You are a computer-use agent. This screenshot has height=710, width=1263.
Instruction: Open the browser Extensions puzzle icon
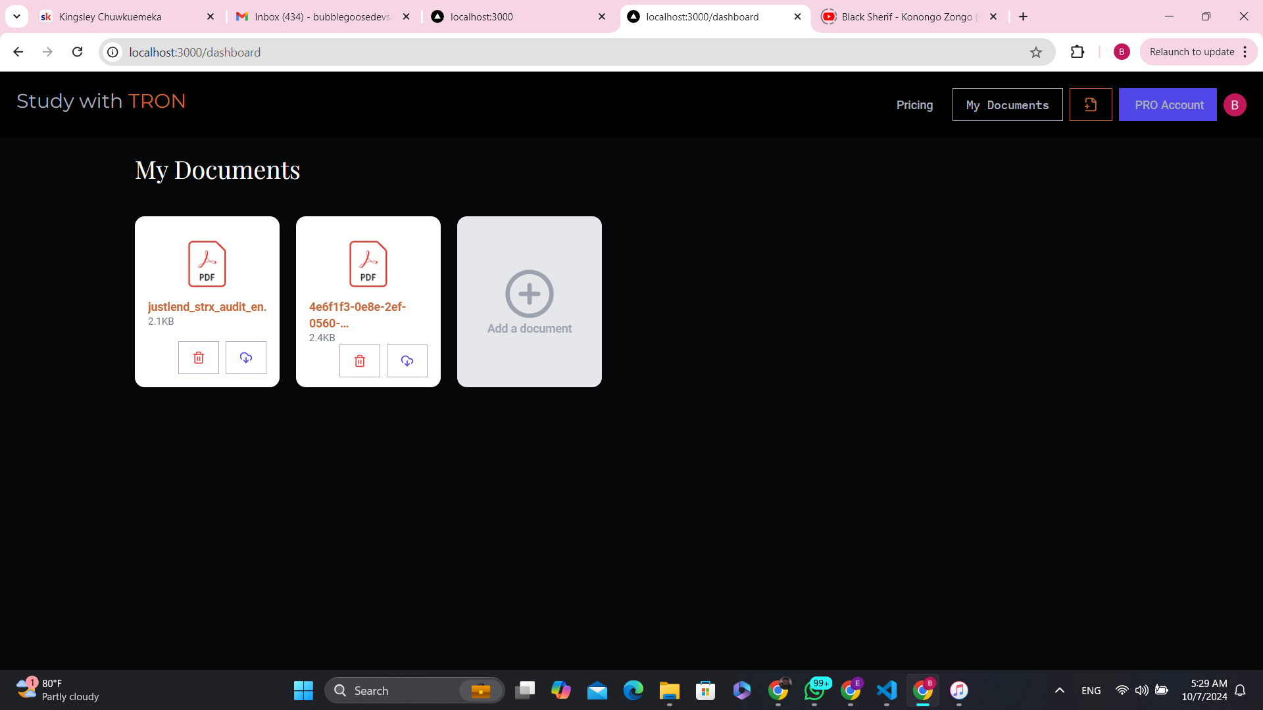coord(1077,52)
